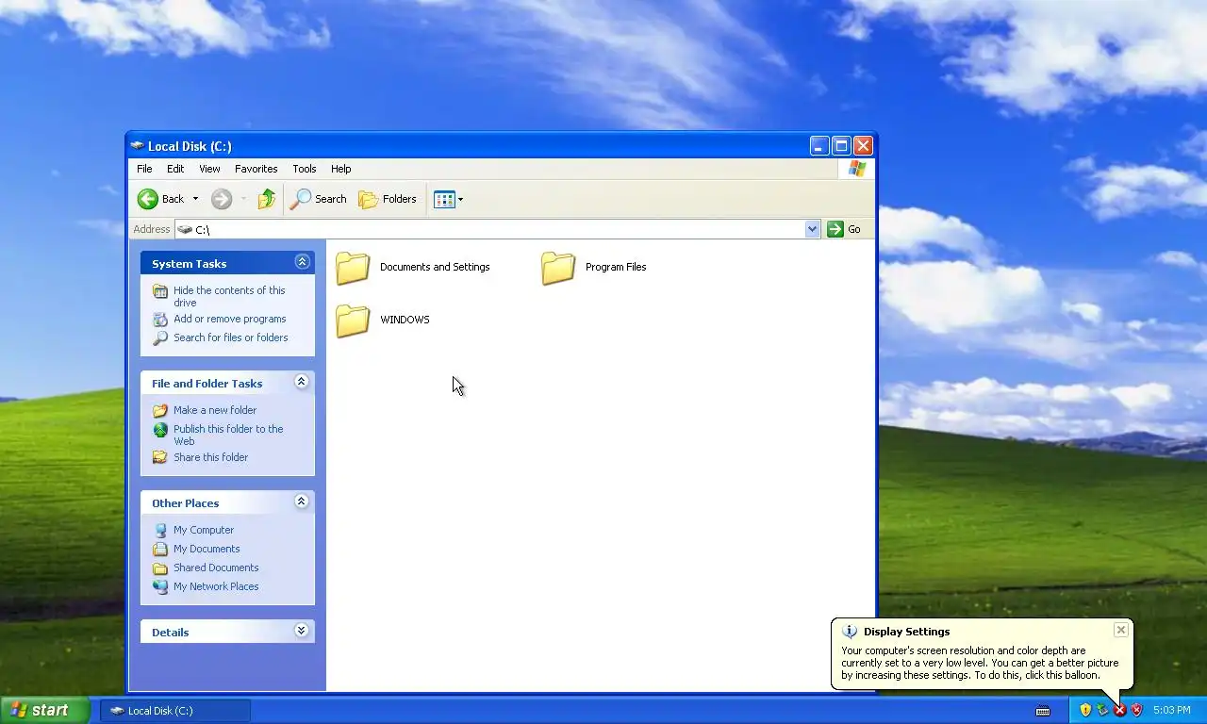Open the View menu
This screenshot has width=1207, height=724.
pyautogui.click(x=209, y=169)
